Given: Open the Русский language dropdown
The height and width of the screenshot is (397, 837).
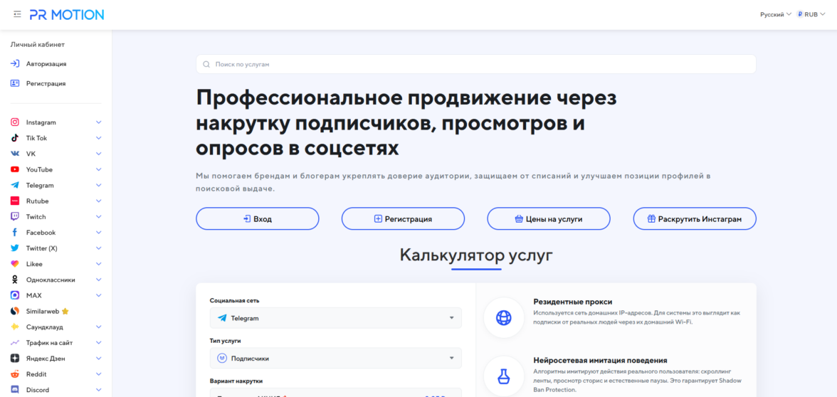Looking at the screenshot, I should point(776,14).
